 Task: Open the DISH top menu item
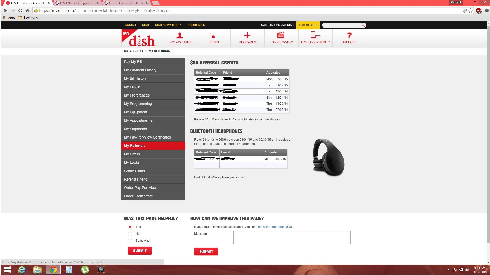145,25
